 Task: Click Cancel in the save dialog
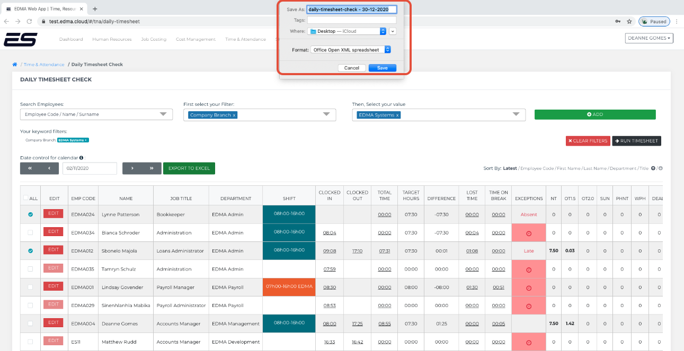(x=352, y=68)
